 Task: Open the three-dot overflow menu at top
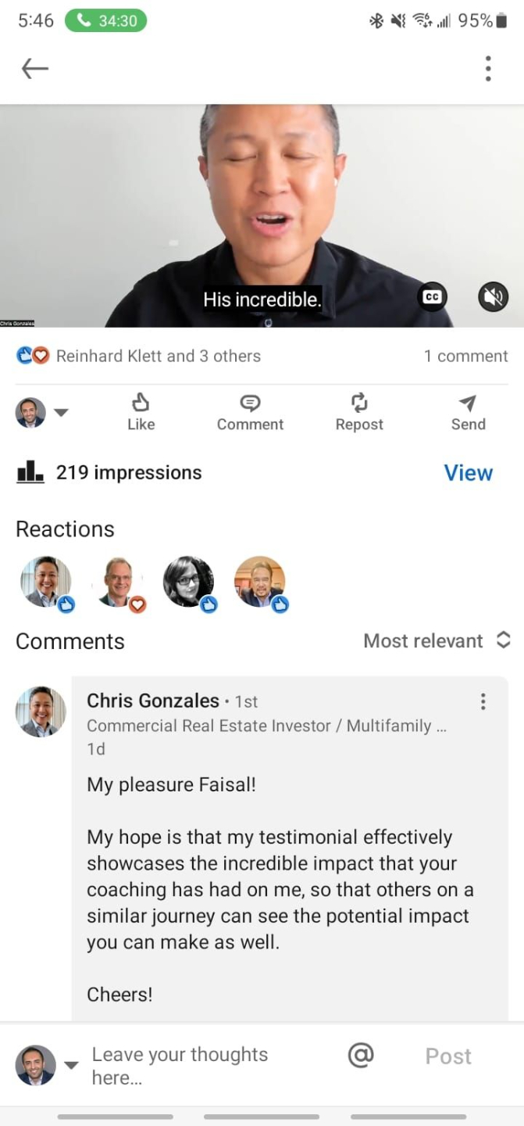pos(488,69)
